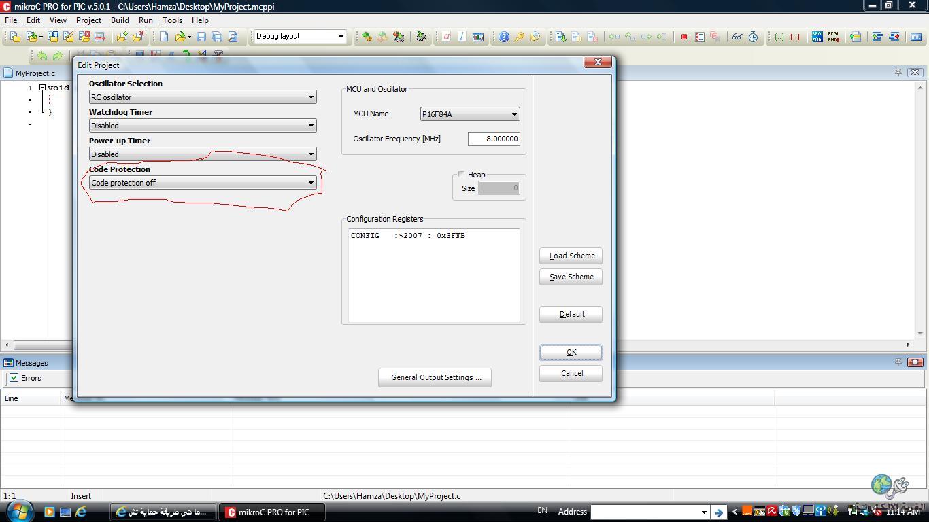Collapse the void function fold marker
The height and width of the screenshot is (522, 929).
(42, 88)
